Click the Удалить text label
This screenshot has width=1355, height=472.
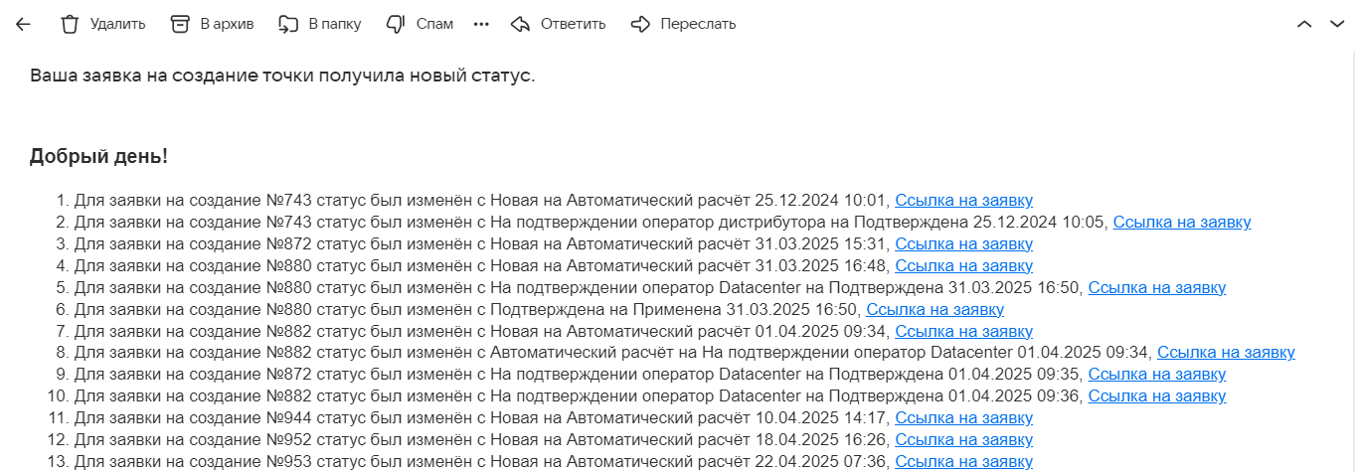pyautogui.click(x=117, y=24)
